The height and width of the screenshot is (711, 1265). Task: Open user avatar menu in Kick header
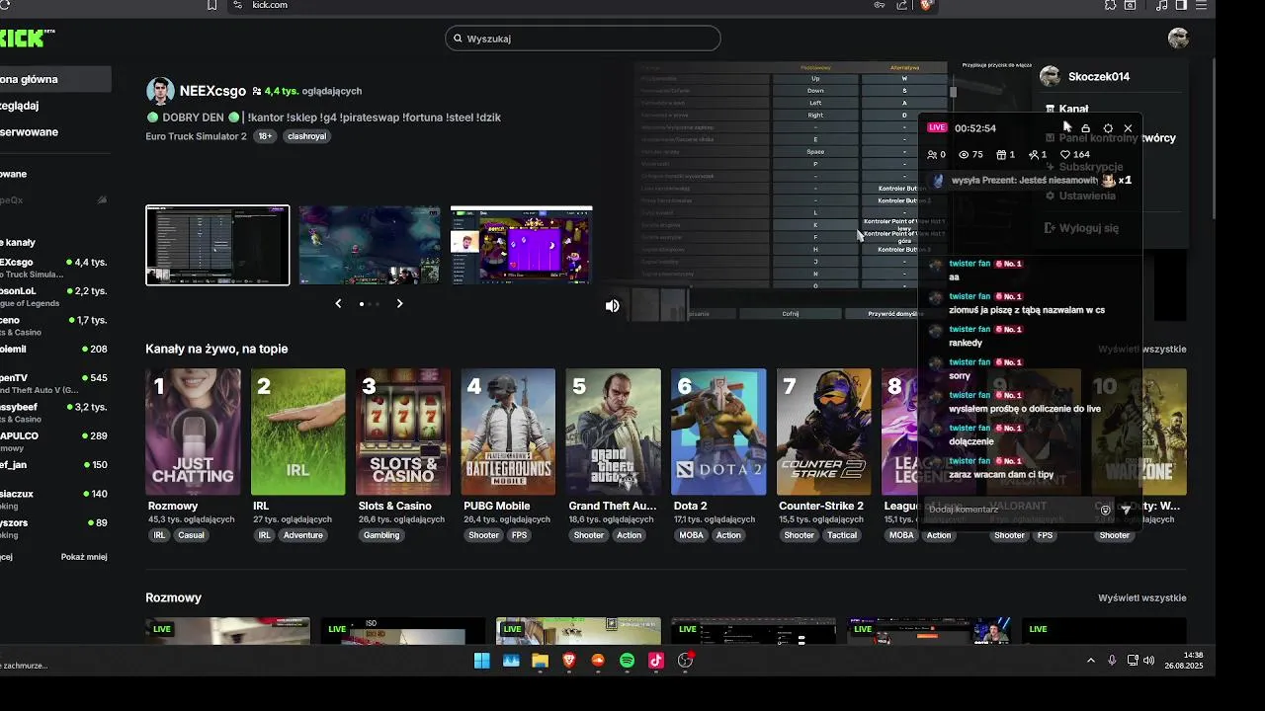coord(1177,39)
